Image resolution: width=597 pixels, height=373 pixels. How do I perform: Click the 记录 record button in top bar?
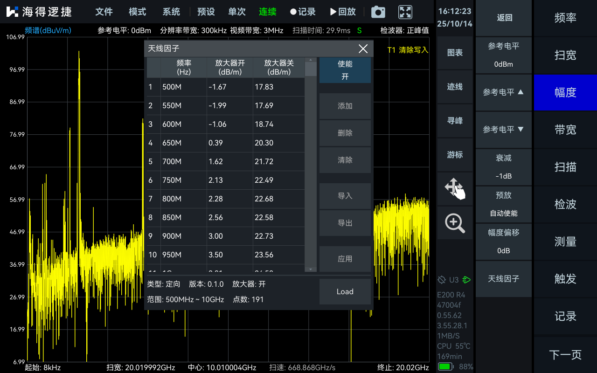pyautogui.click(x=302, y=12)
